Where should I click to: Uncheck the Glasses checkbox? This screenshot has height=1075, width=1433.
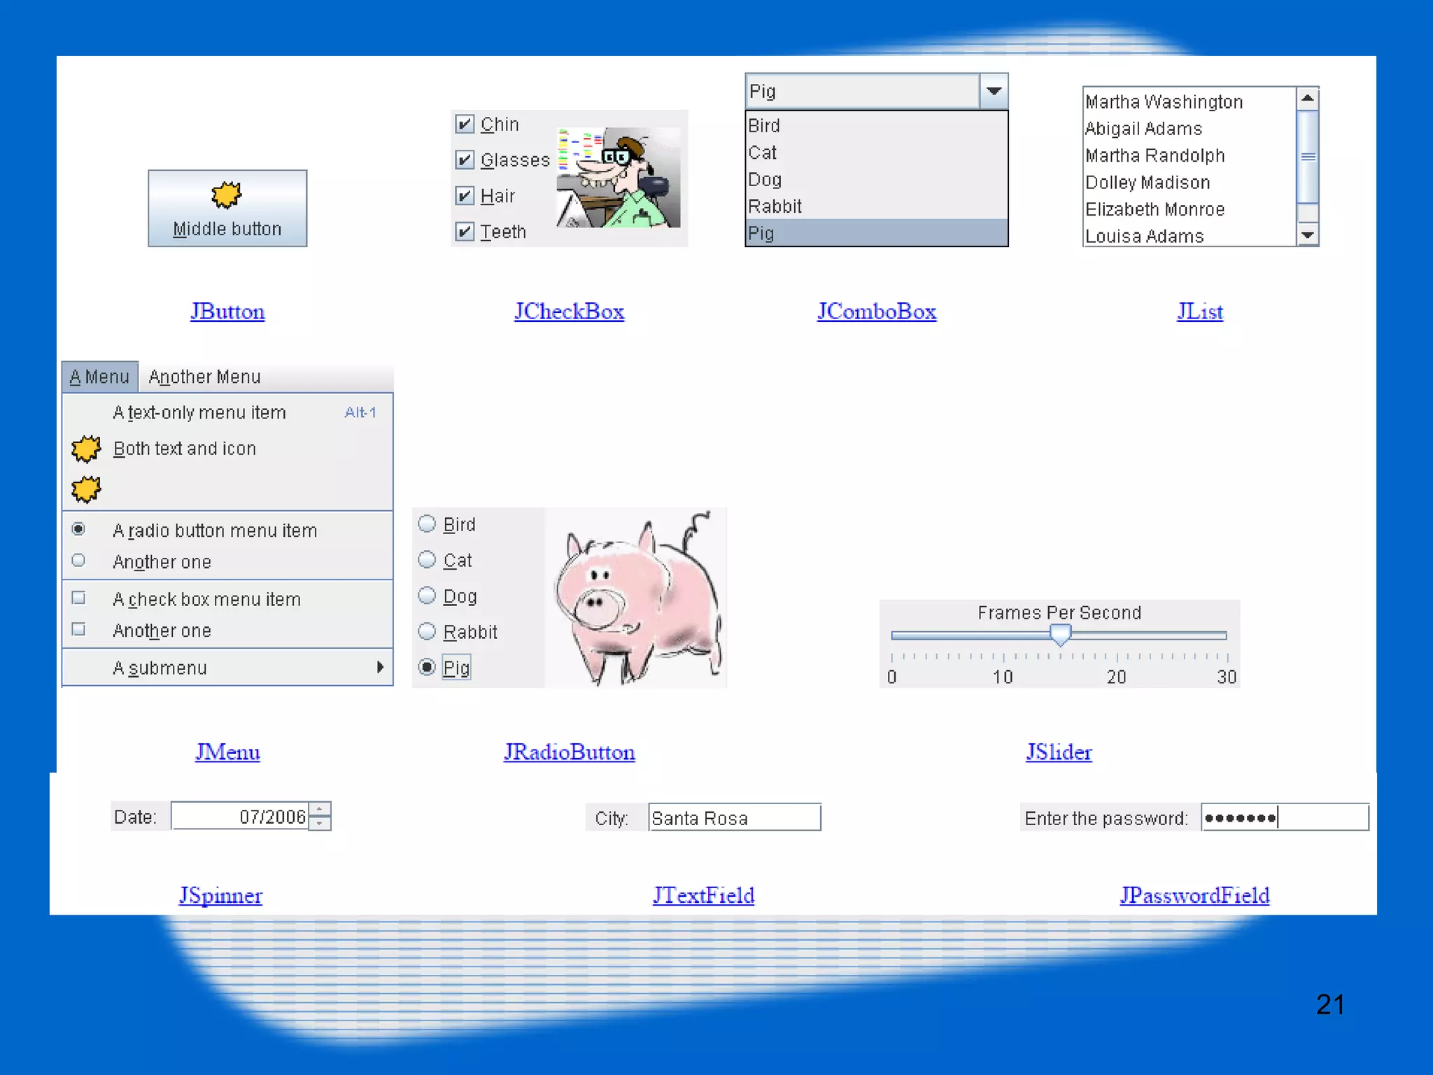click(x=465, y=160)
